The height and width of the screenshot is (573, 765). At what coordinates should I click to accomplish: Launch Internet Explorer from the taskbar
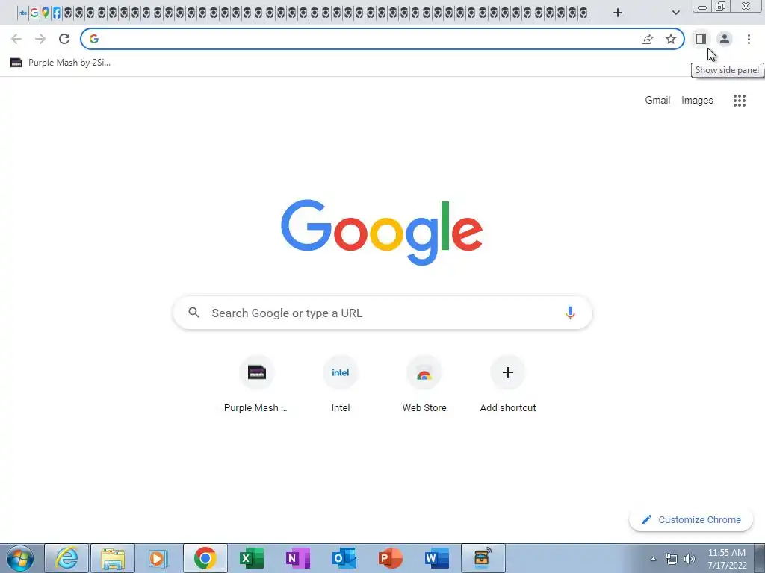click(66, 558)
